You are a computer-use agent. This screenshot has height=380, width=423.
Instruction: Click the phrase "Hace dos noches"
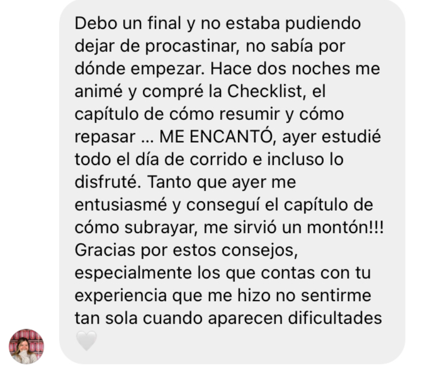coord(280,69)
